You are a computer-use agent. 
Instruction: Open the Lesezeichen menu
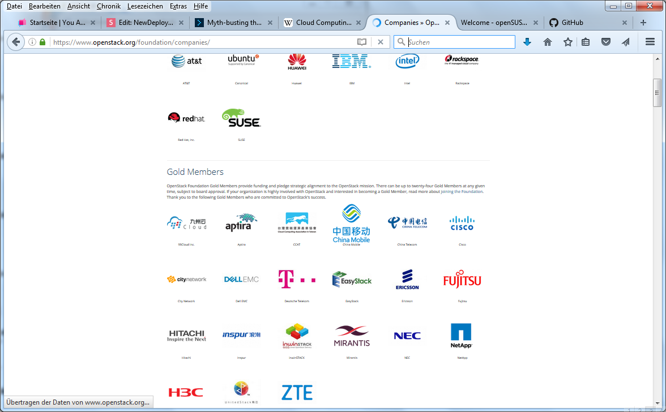145,6
